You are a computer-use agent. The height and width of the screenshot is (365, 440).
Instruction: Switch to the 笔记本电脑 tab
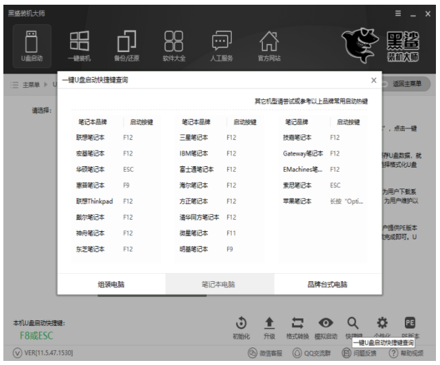(220, 285)
